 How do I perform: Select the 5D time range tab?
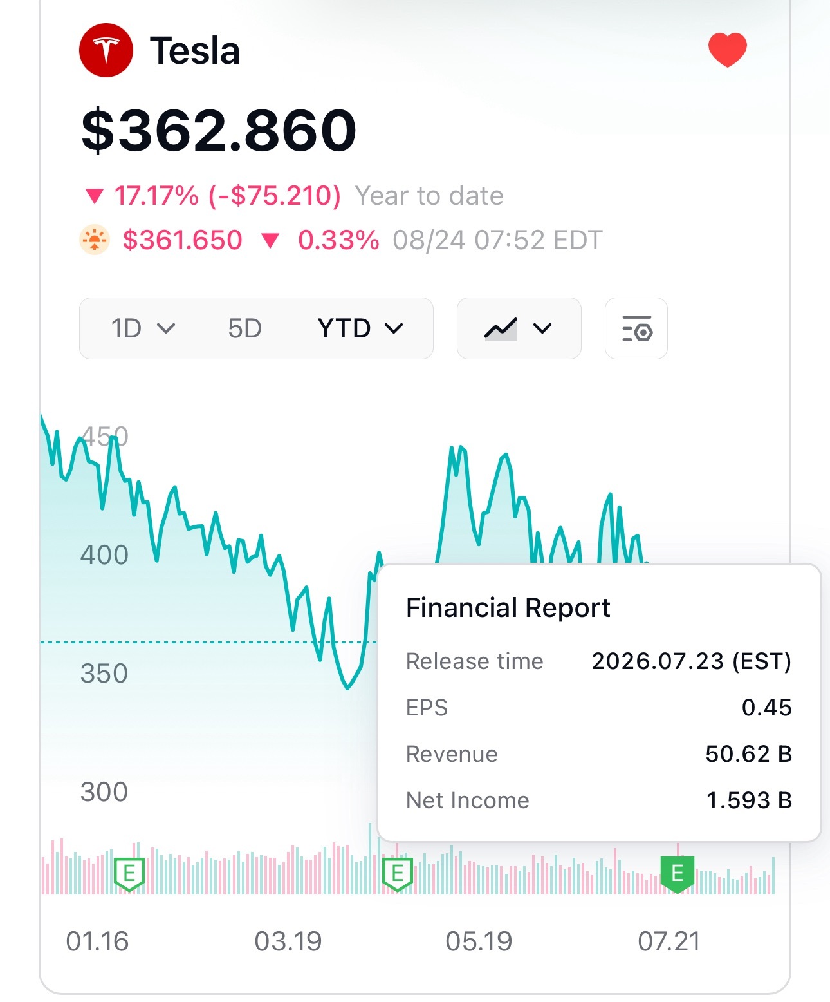pyautogui.click(x=244, y=328)
